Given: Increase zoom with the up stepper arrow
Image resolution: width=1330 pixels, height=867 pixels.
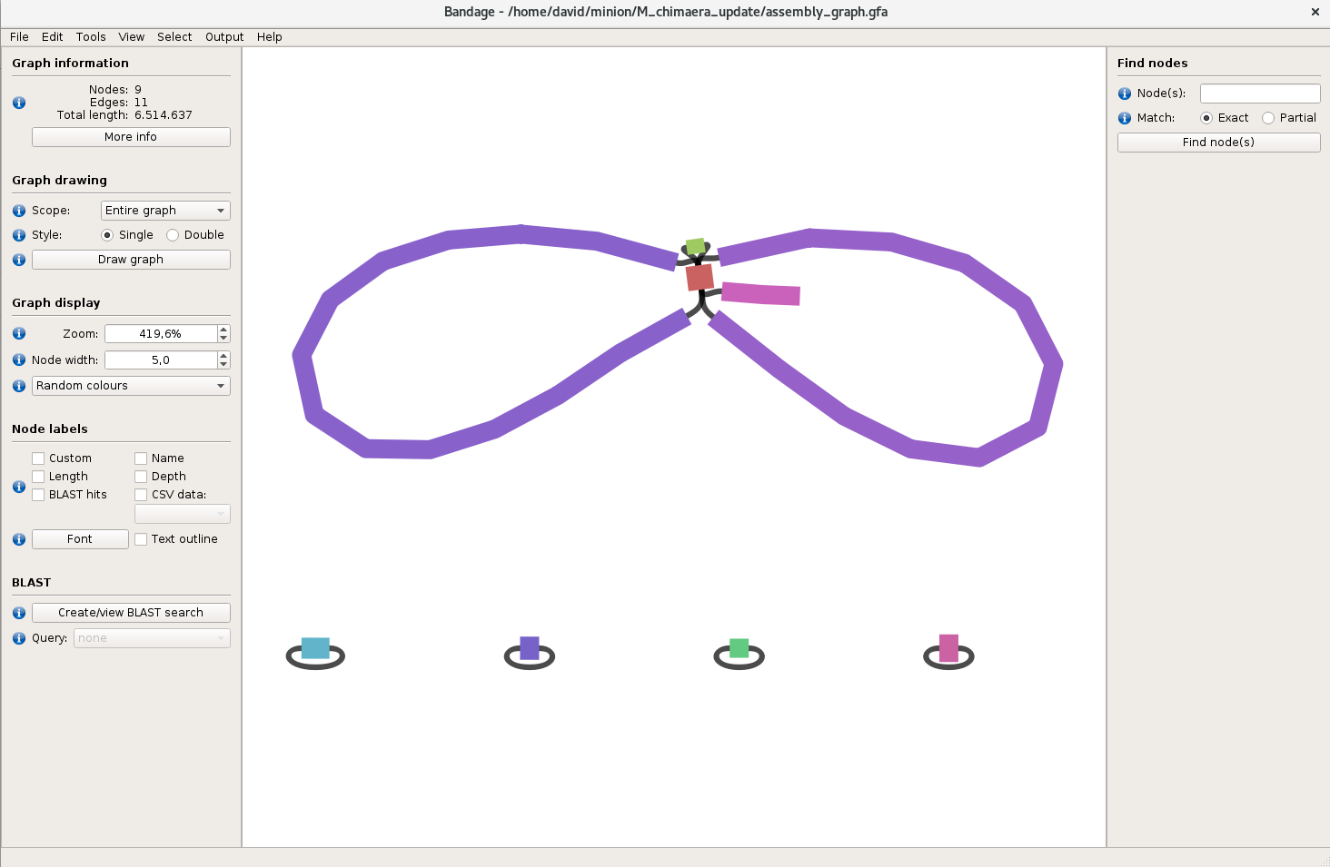Looking at the screenshot, I should [x=223, y=330].
